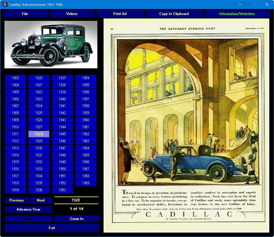This screenshot has width=274, height=237.
Task: Select year 1939
Action: [x=62, y=92]
